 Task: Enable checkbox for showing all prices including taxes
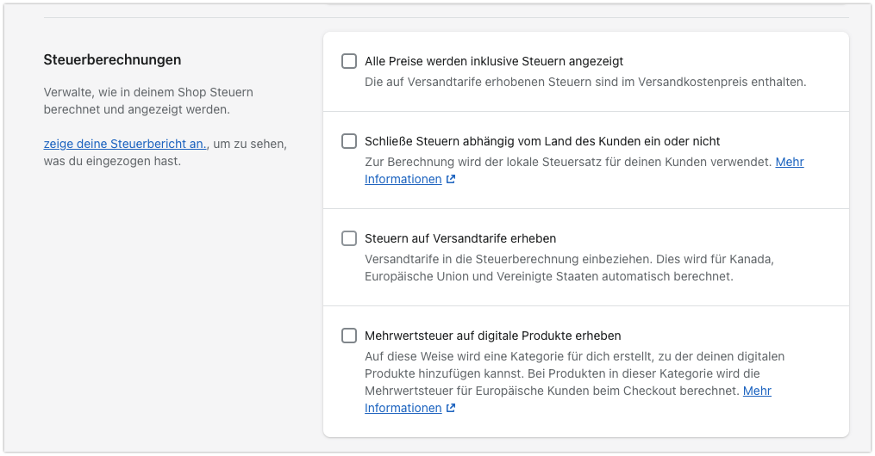349,61
